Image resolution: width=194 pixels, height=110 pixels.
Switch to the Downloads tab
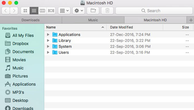click(x=31, y=20)
